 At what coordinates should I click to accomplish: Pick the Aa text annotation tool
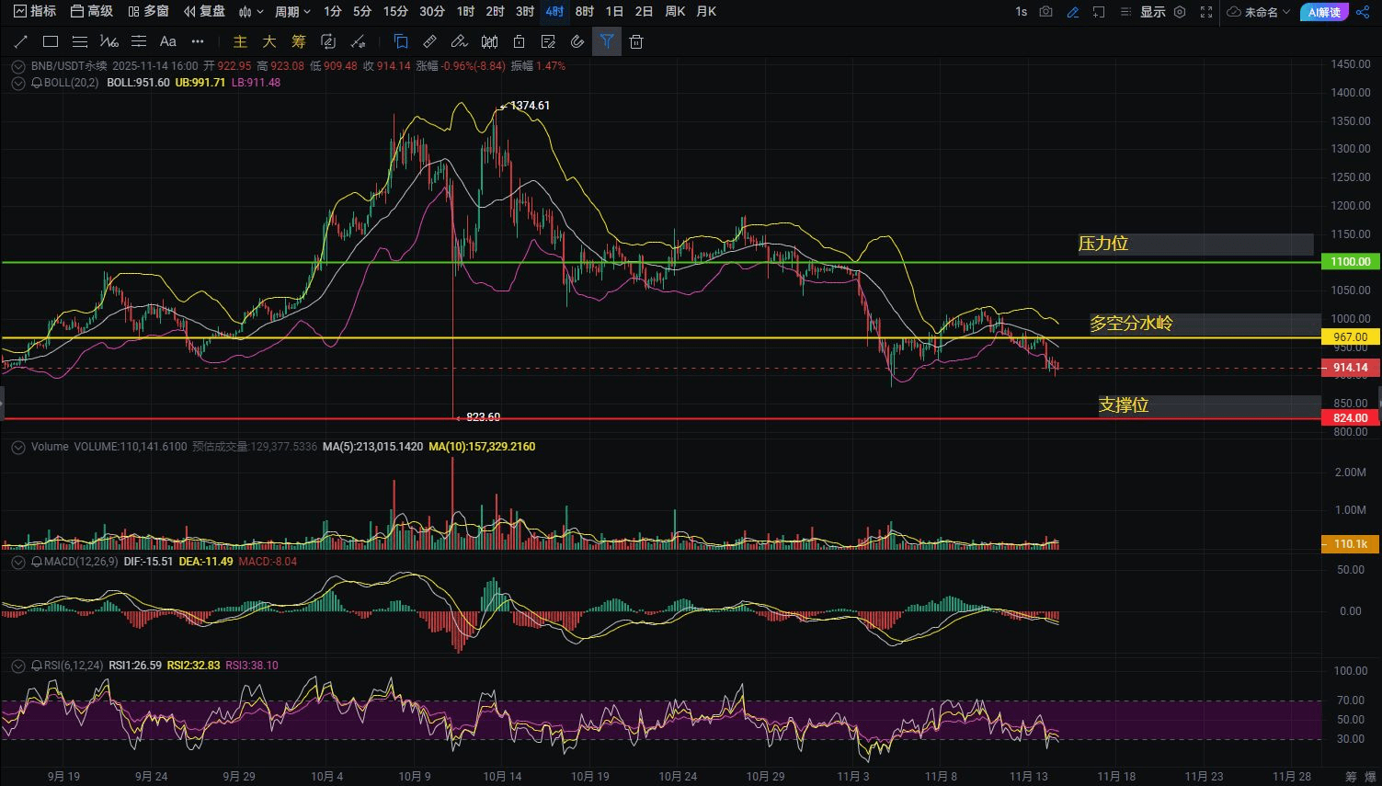point(167,41)
